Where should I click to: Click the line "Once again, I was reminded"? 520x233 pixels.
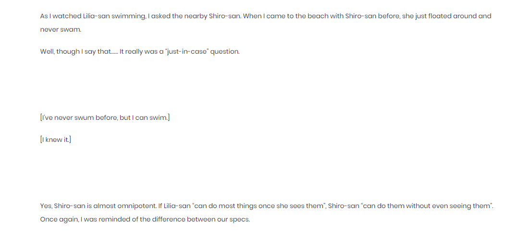[145, 220]
